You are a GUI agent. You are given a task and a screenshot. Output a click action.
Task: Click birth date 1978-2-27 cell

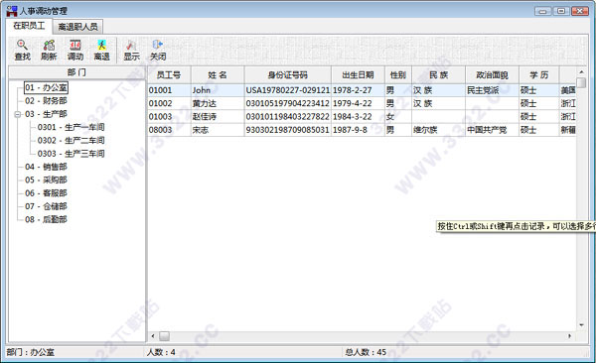pyautogui.click(x=358, y=90)
